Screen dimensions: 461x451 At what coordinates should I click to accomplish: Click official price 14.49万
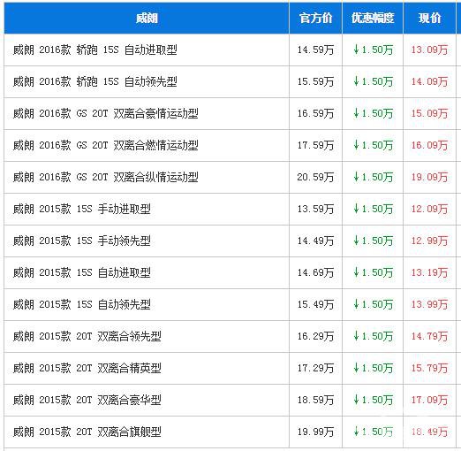point(315,241)
